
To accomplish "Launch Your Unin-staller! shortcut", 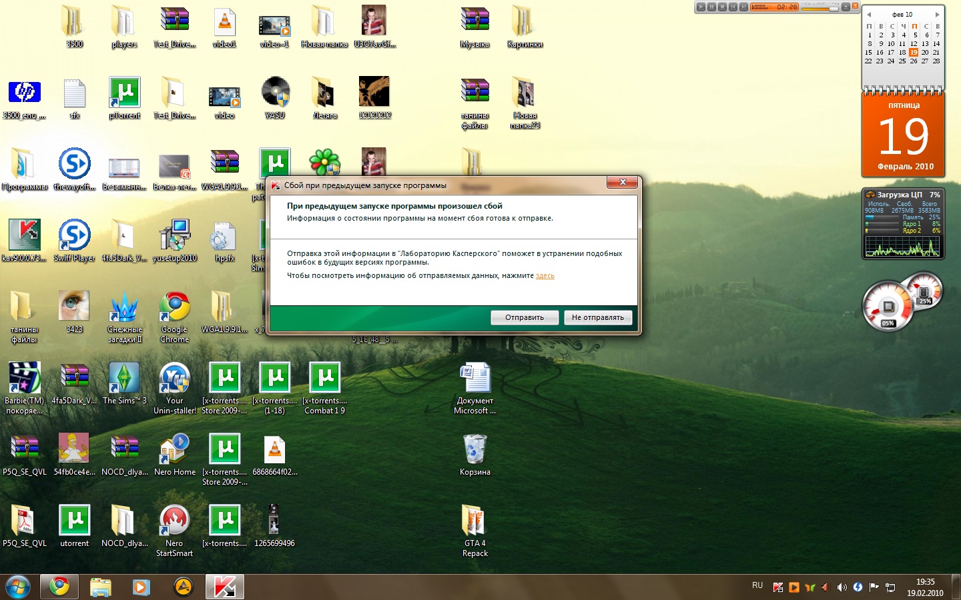I will click(174, 388).
